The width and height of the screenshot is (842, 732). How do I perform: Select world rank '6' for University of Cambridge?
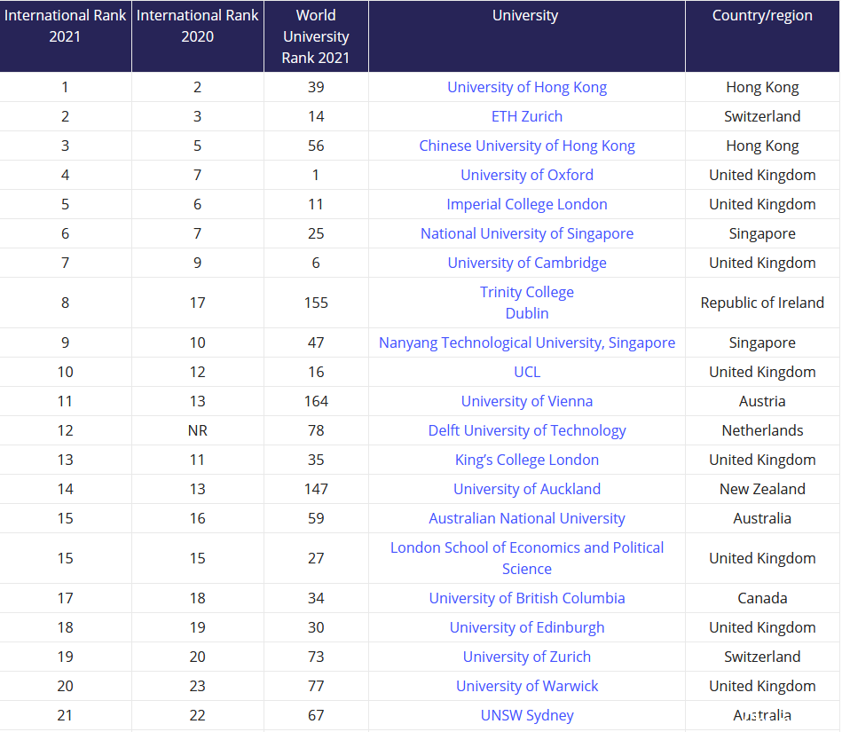pyautogui.click(x=316, y=263)
